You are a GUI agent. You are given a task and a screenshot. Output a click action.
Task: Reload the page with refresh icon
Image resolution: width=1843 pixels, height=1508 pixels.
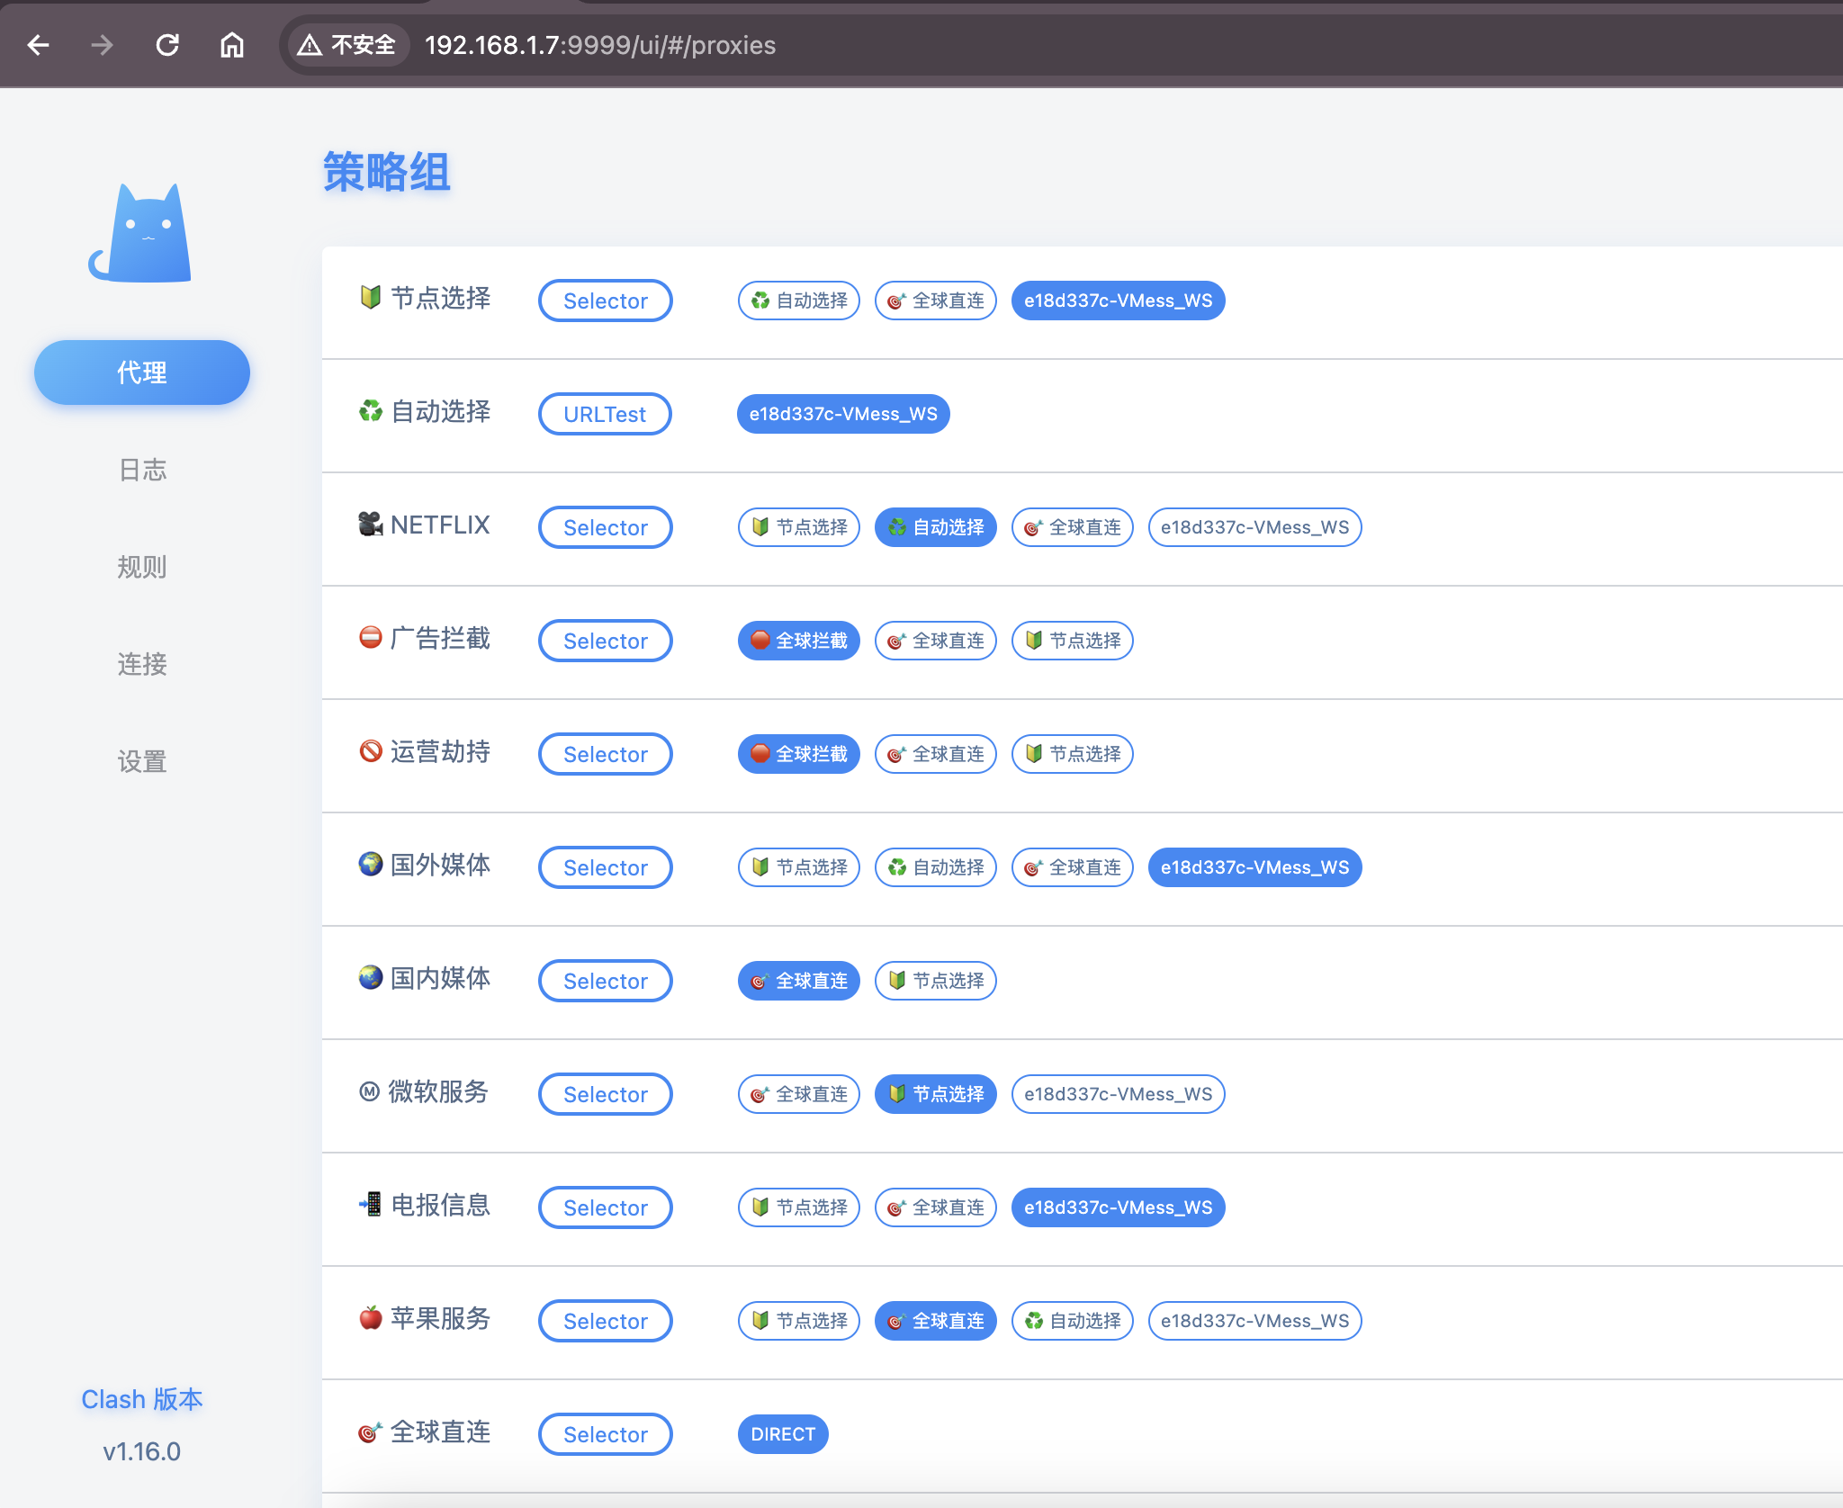[x=167, y=45]
